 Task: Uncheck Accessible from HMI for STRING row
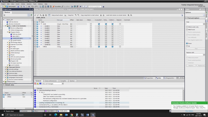pyautogui.click(x=99, y=47)
